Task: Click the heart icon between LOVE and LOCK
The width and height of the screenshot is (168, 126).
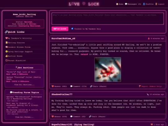Action: pyautogui.click(x=84, y=4)
